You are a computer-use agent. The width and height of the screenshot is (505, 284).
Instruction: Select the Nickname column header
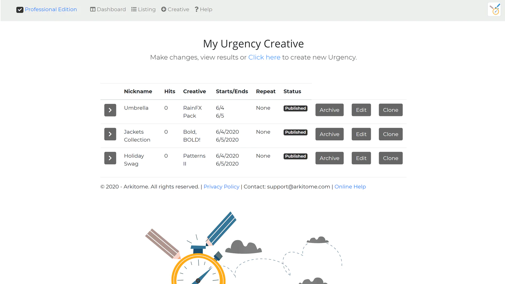pyautogui.click(x=138, y=92)
